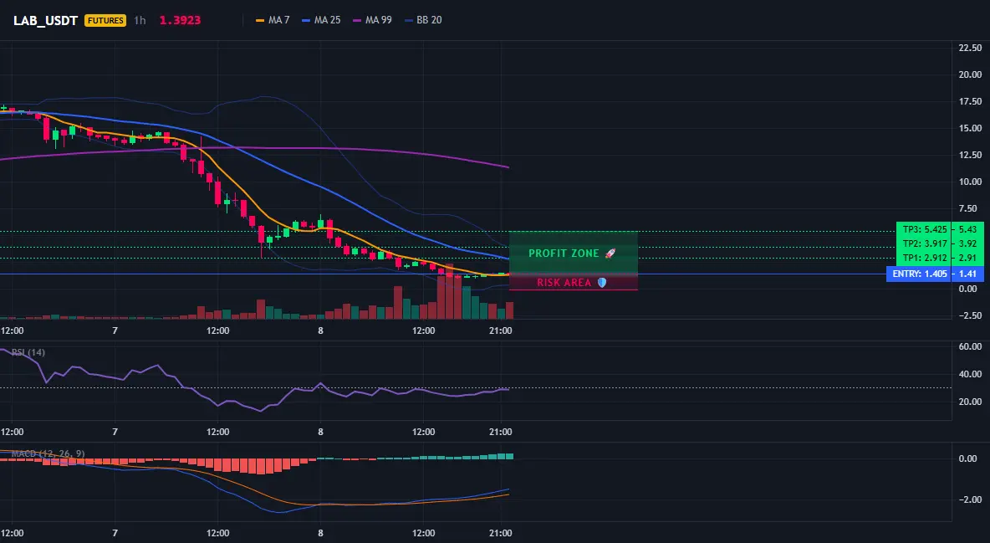Click the 60.00 RSI axis value
Screen dimensions: 990x543
[970, 346]
